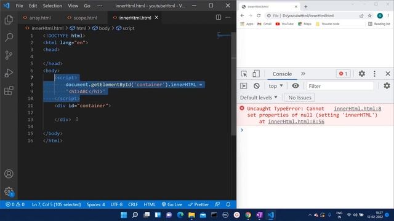Open DevTools settings gear
Image resolution: width=394 pixels, height=221 pixels.
click(362, 74)
